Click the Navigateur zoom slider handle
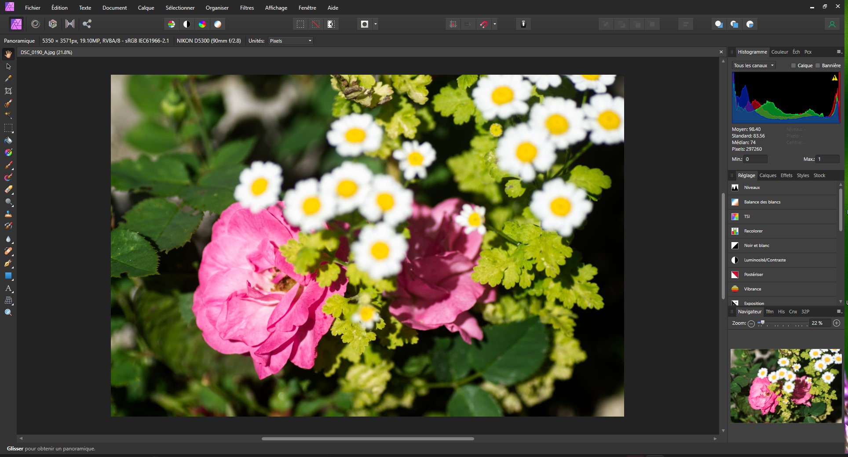This screenshot has height=457, width=848. [x=762, y=323]
